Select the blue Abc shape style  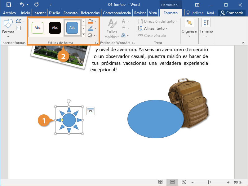(x=72, y=28)
